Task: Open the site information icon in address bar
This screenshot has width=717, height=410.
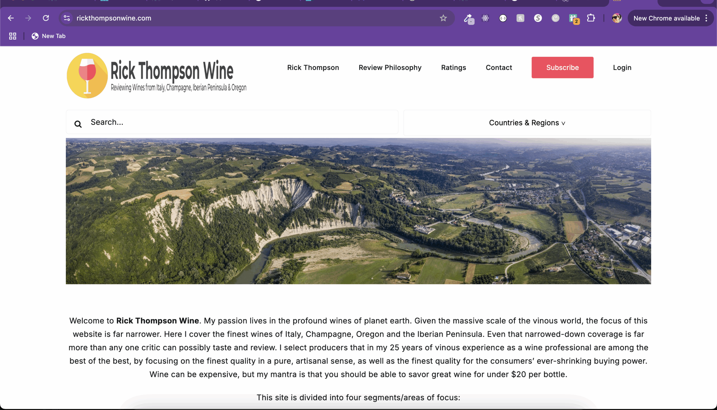Action: (x=67, y=18)
